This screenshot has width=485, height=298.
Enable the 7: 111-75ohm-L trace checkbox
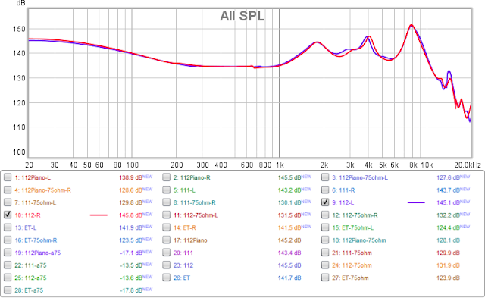[x=8, y=202]
